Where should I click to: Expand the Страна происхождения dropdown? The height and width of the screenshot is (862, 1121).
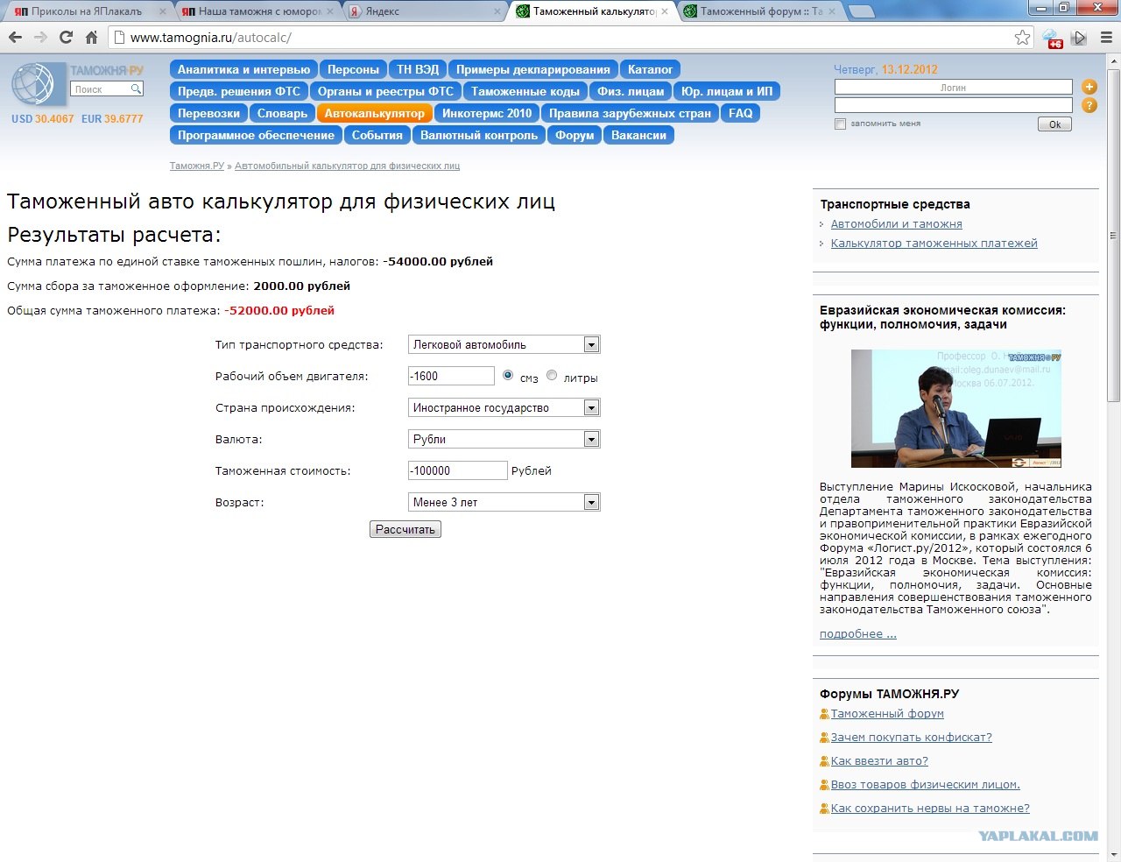[591, 408]
